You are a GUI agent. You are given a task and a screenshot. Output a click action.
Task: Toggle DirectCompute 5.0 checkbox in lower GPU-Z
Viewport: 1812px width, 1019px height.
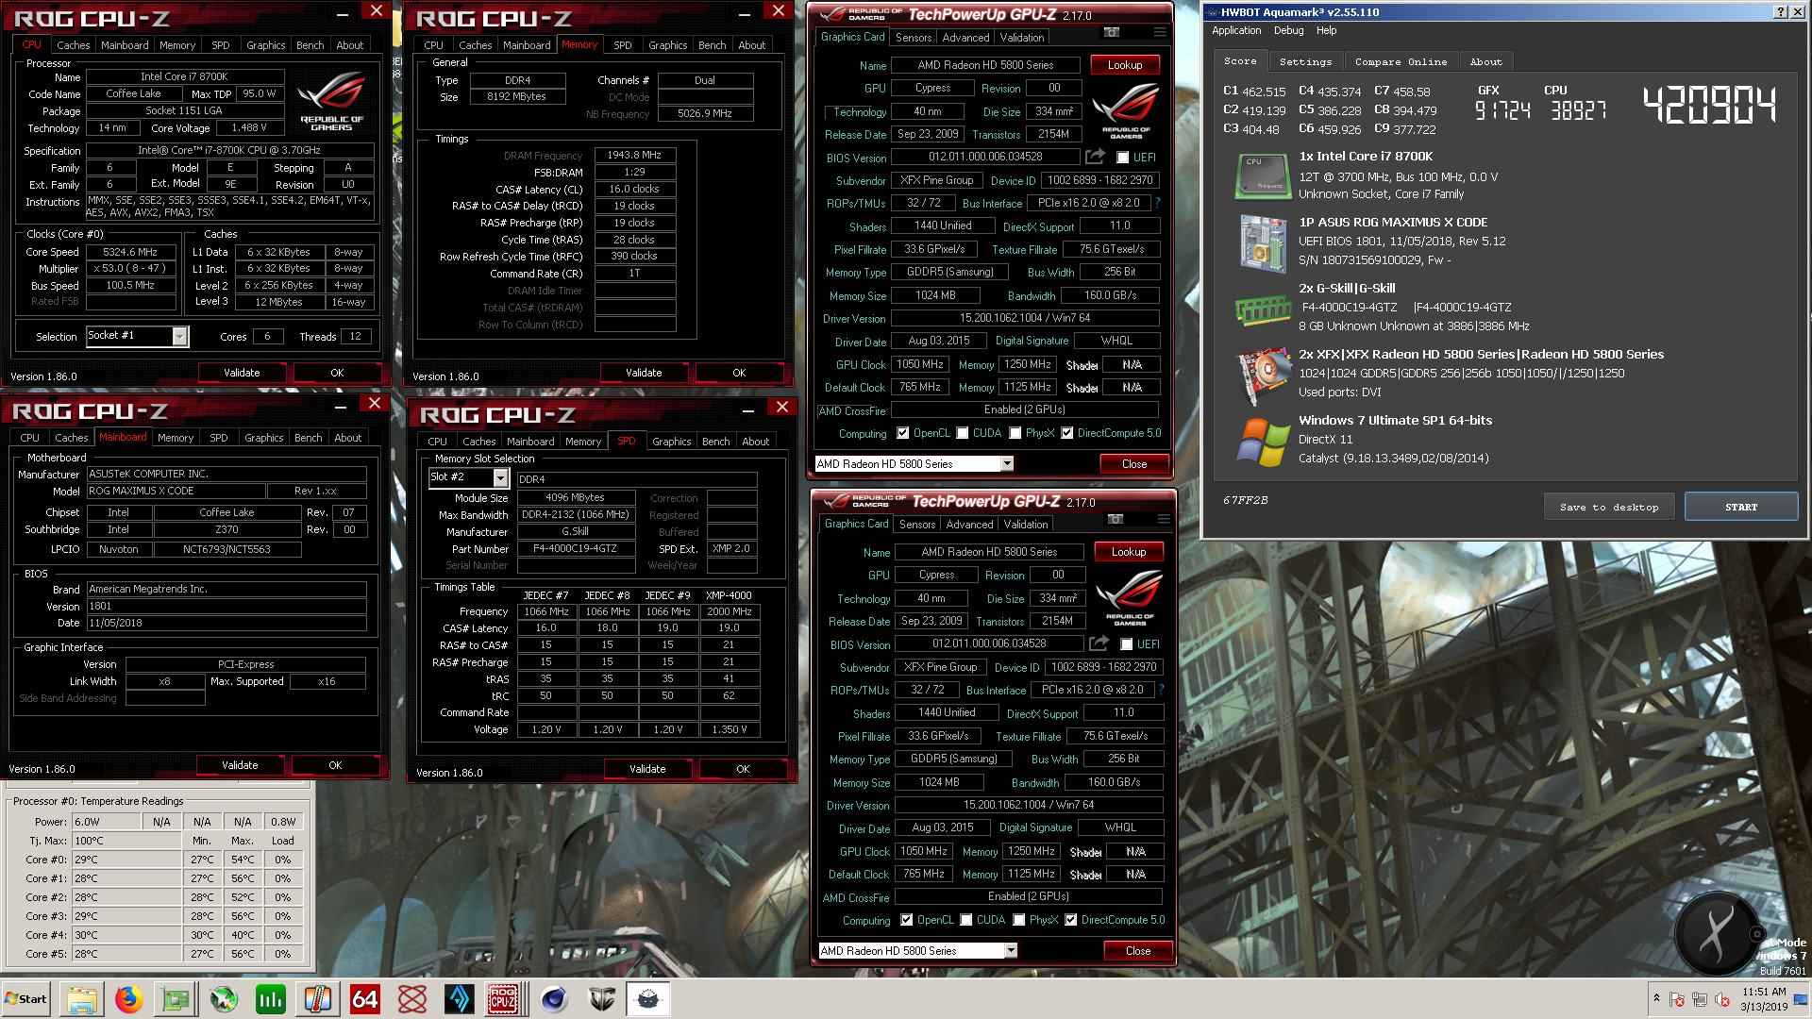coord(1071,920)
